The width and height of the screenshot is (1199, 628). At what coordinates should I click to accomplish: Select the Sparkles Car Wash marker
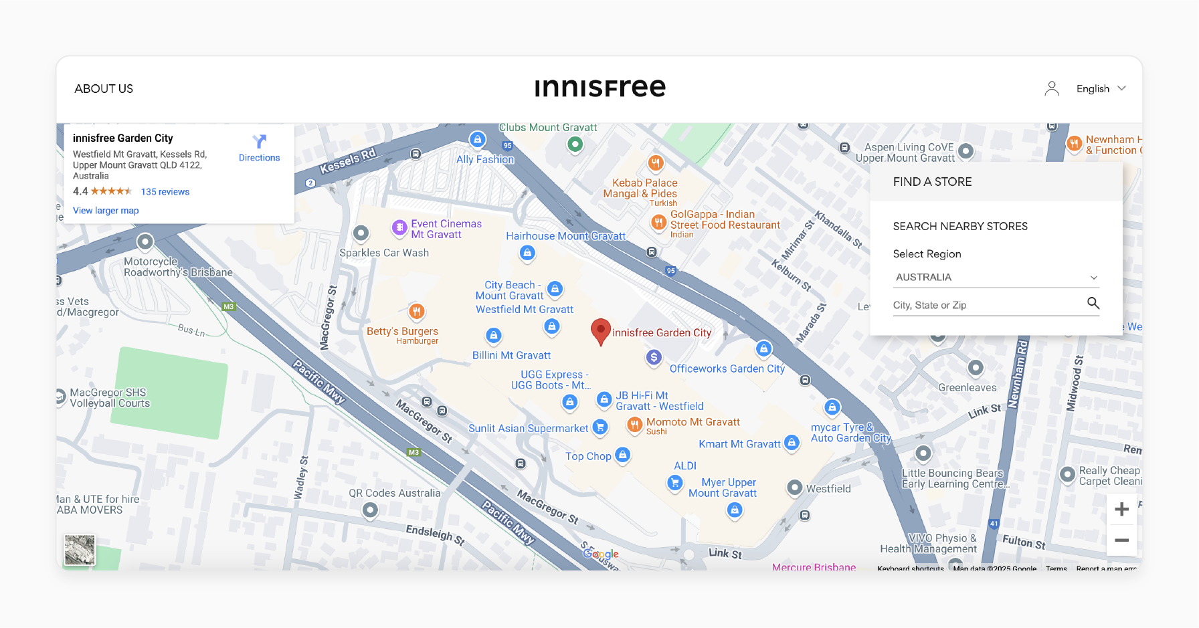[361, 233]
